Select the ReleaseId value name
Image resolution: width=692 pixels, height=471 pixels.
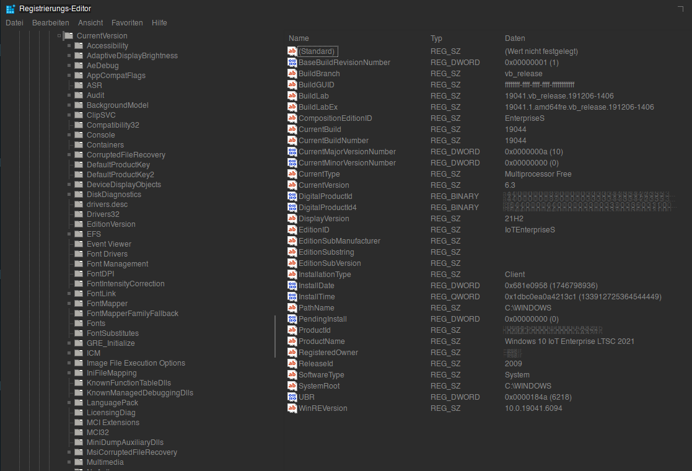coord(315,364)
